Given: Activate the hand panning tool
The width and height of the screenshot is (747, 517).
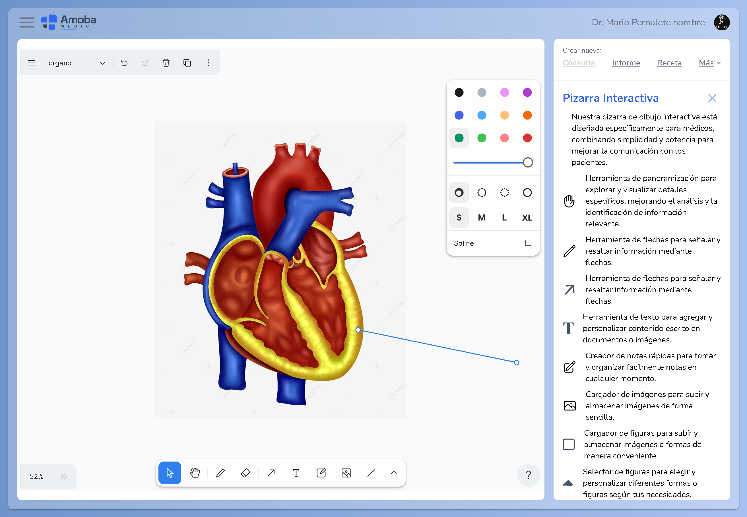Looking at the screenshot, I should [x=195, y=473].
